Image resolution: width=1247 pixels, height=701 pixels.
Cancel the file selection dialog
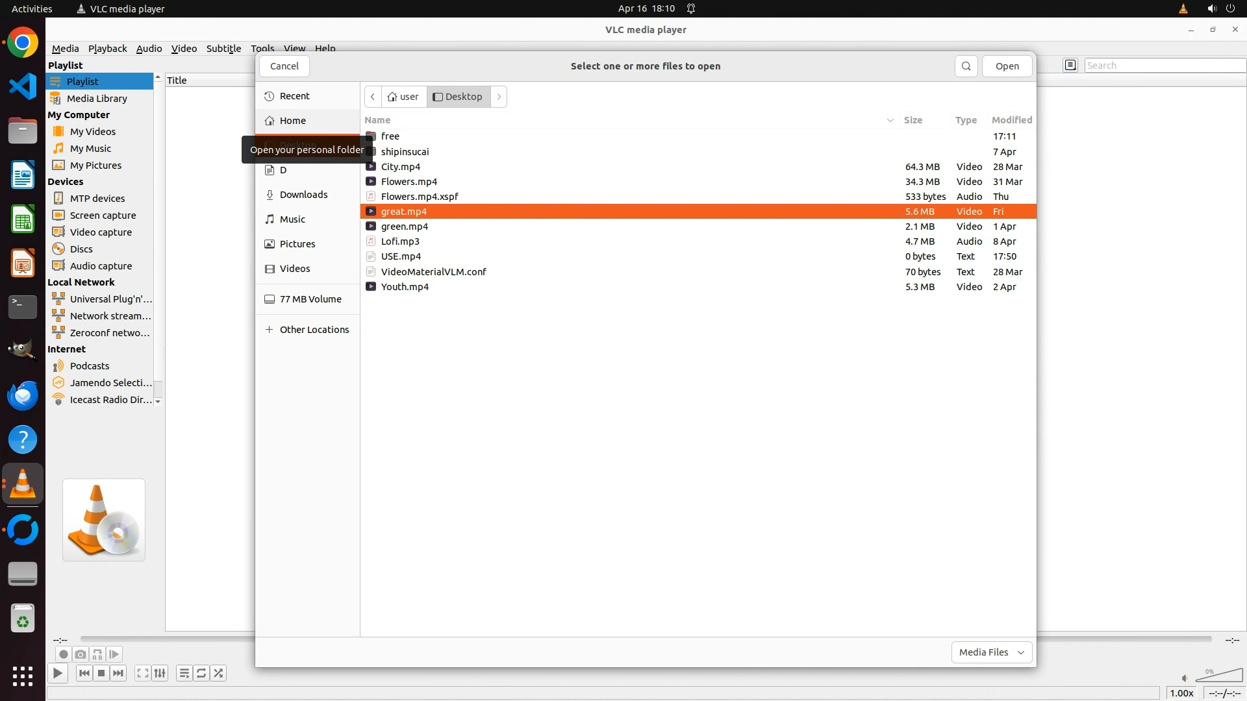coord(284,66)
